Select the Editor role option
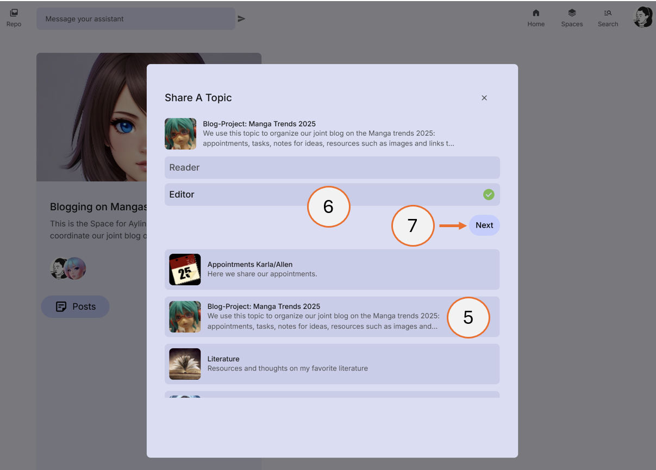Image resolution: width=656 pixels, height=470 pixels. (332, 195)
